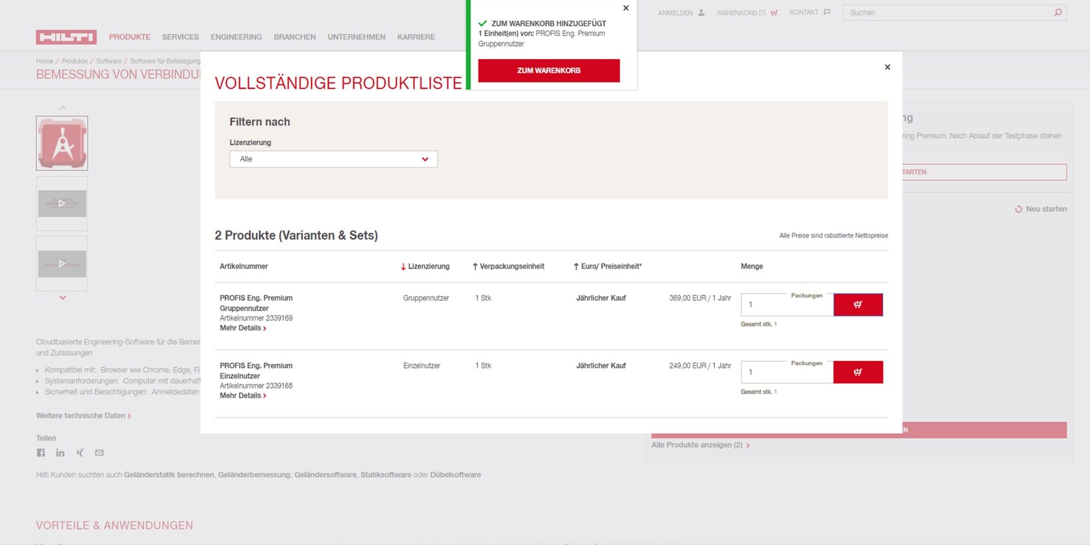1090x545 pixels.
Task: Show next thumbnails with down chevron
Action: (62, 297)
